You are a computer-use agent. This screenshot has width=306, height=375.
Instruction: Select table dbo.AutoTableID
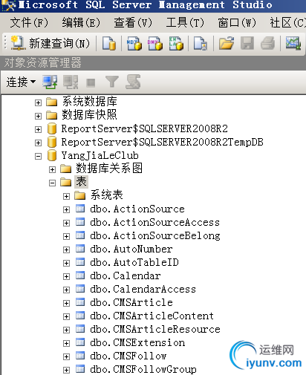tap(134, 263)
